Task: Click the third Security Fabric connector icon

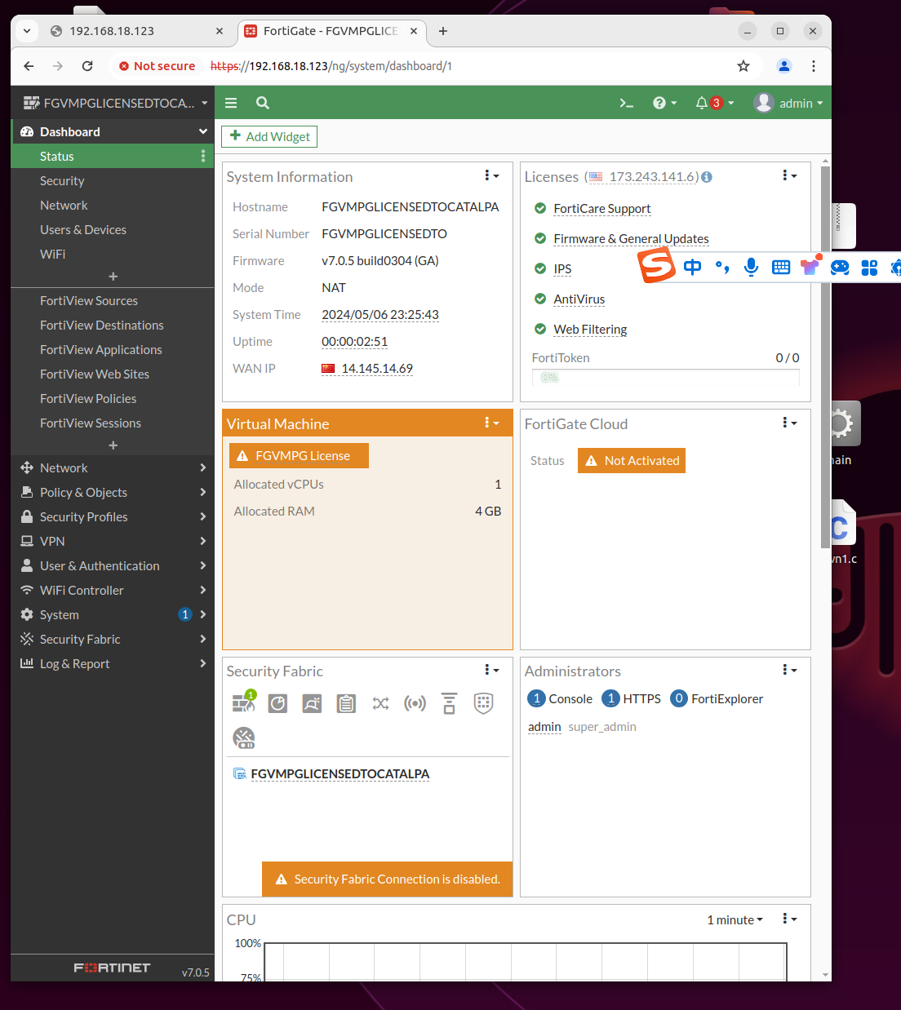Action: point(312,703)
